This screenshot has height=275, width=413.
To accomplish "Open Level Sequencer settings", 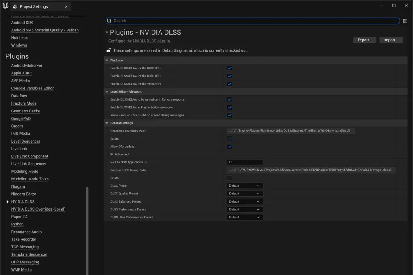I will (x=25, y=141).
